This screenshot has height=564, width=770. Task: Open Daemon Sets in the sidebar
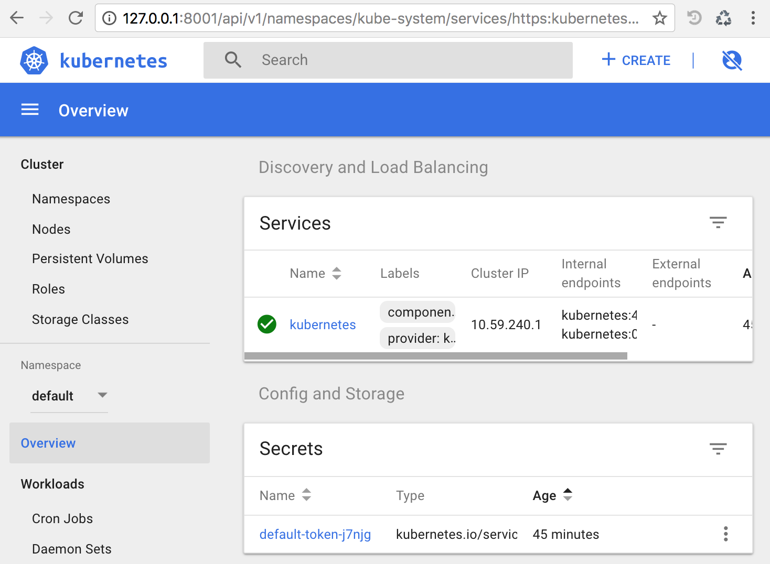[x=71, y=549]
